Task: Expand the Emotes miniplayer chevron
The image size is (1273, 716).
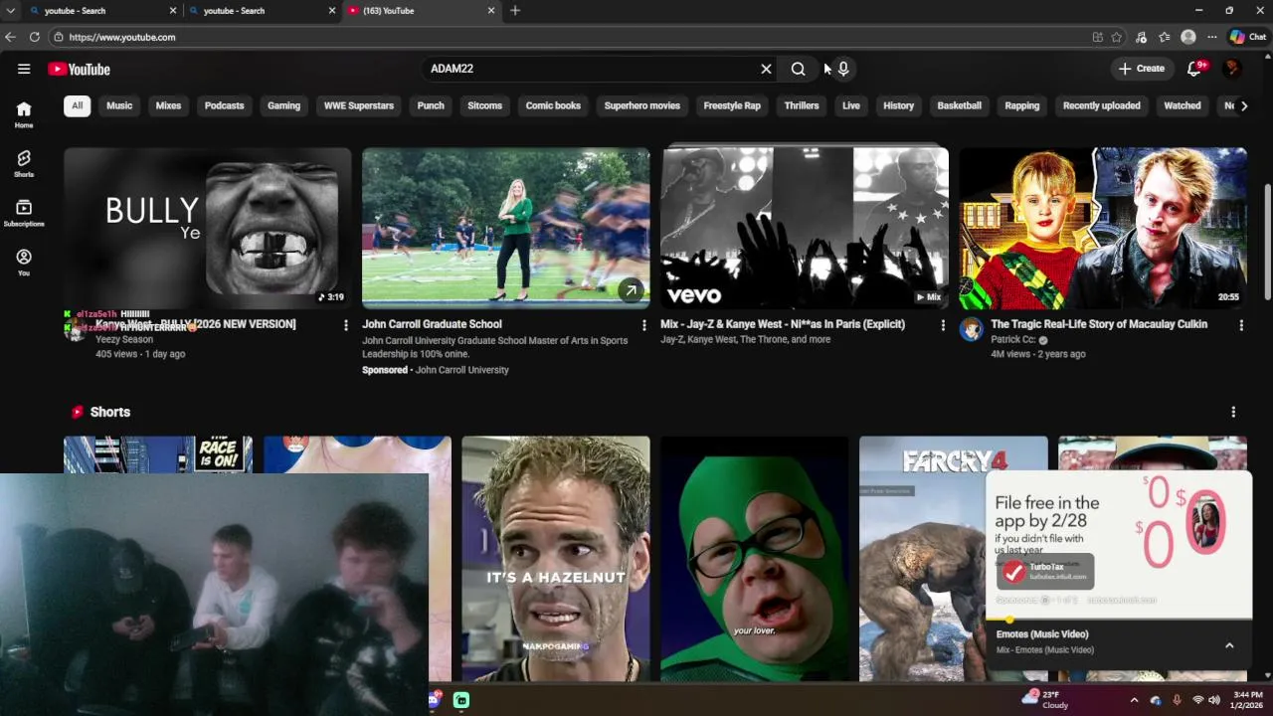Action: (x=1229, y=645)
